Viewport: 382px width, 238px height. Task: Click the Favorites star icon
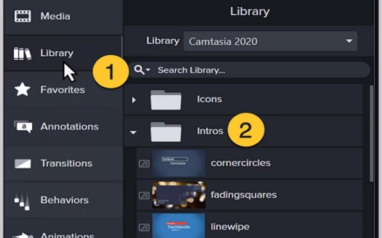22,89
